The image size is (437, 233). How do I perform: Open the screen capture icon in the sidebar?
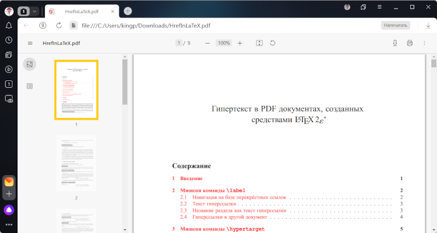tap(9, 98)
